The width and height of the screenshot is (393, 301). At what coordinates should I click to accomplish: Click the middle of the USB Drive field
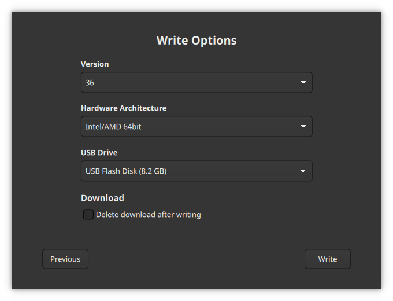coord(196,171)
